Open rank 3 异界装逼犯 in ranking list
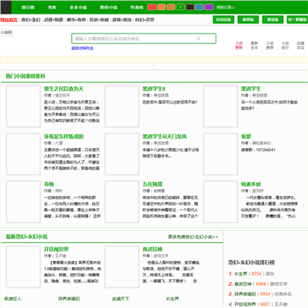The width and height of the screenshot is (308, 308). [245, 293]
